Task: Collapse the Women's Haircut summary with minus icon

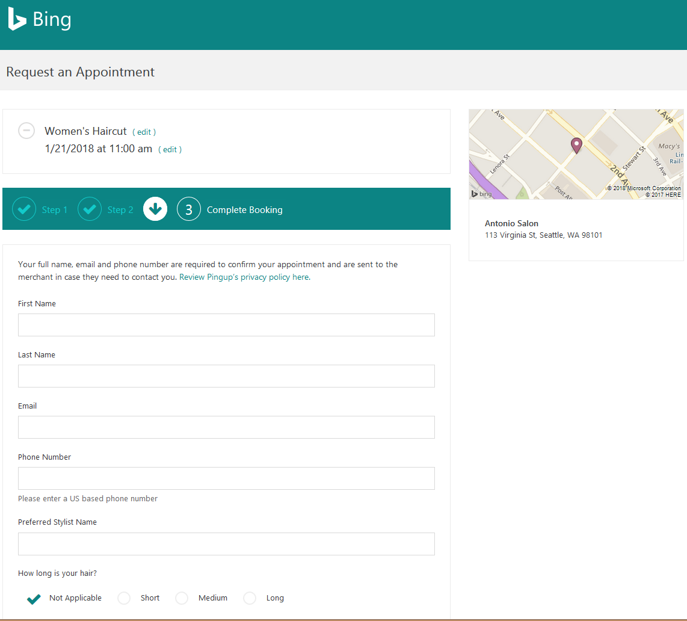Action: click(26, 131)
